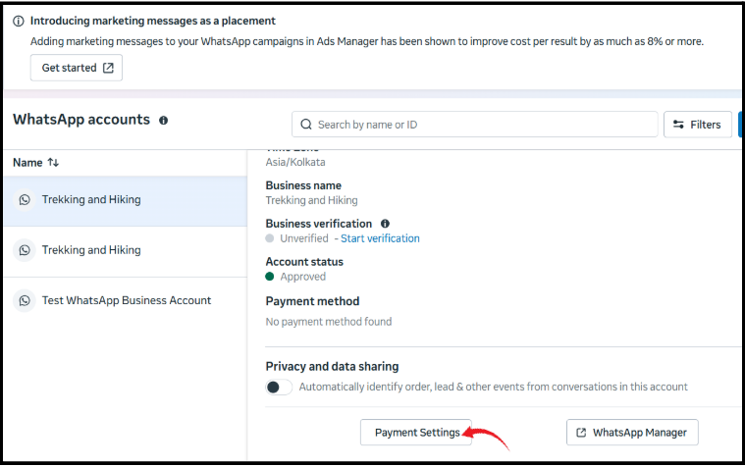Enable the automatic event identification toggle
Image resolution: width=745 pixels, height=467 pixels.
pyautogui.click(x=279, y=388)
